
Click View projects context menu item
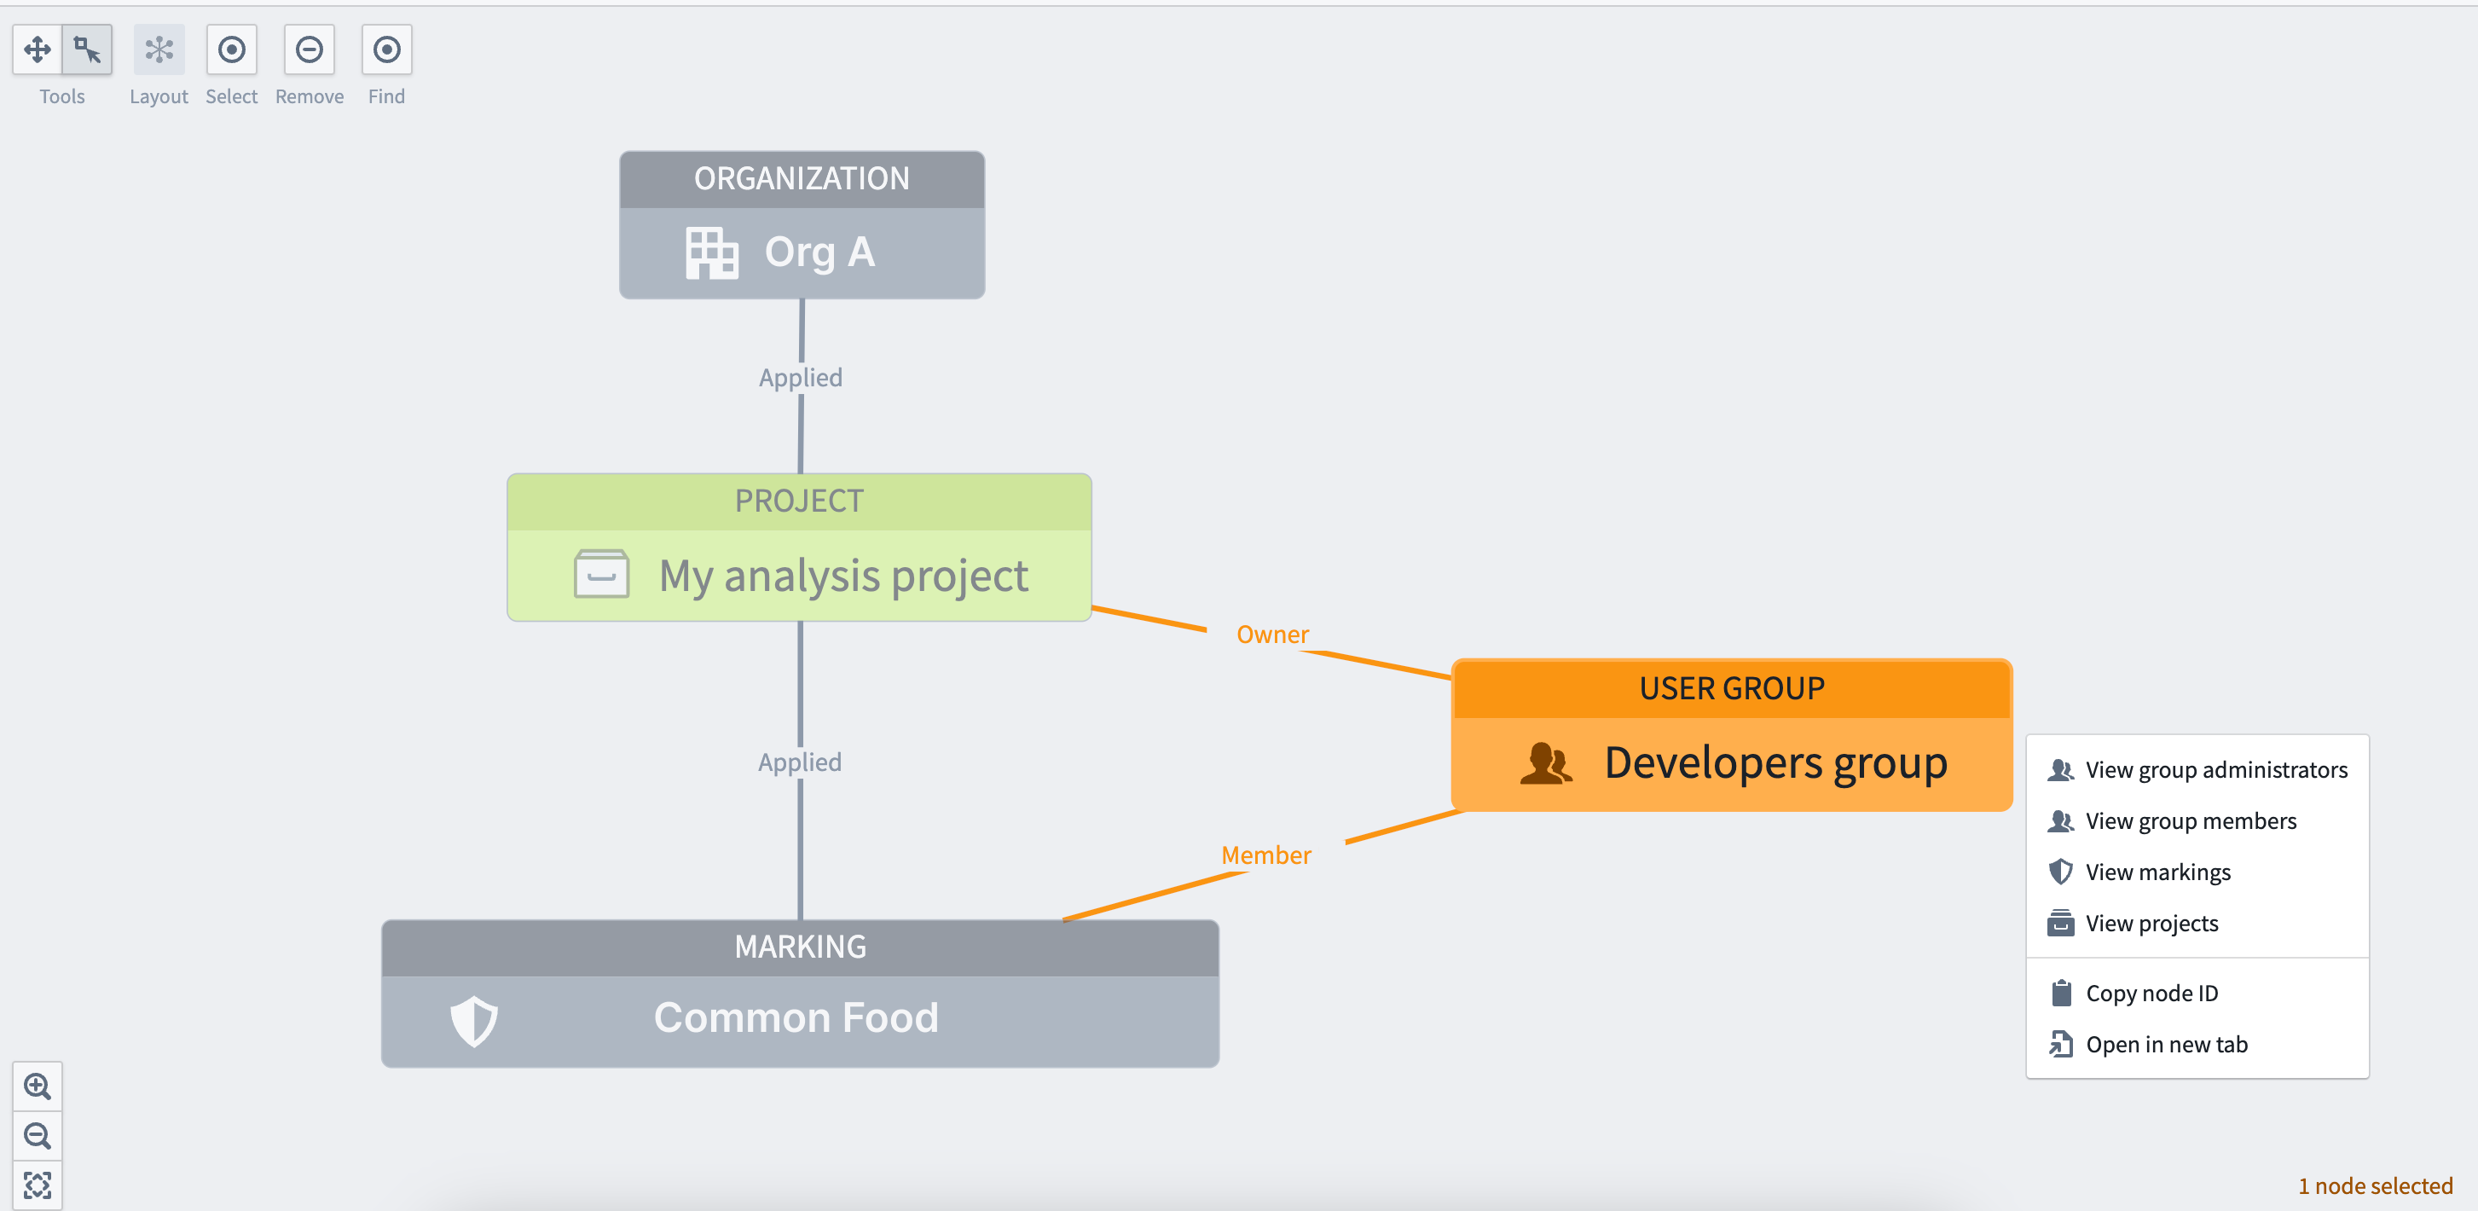2152,924
